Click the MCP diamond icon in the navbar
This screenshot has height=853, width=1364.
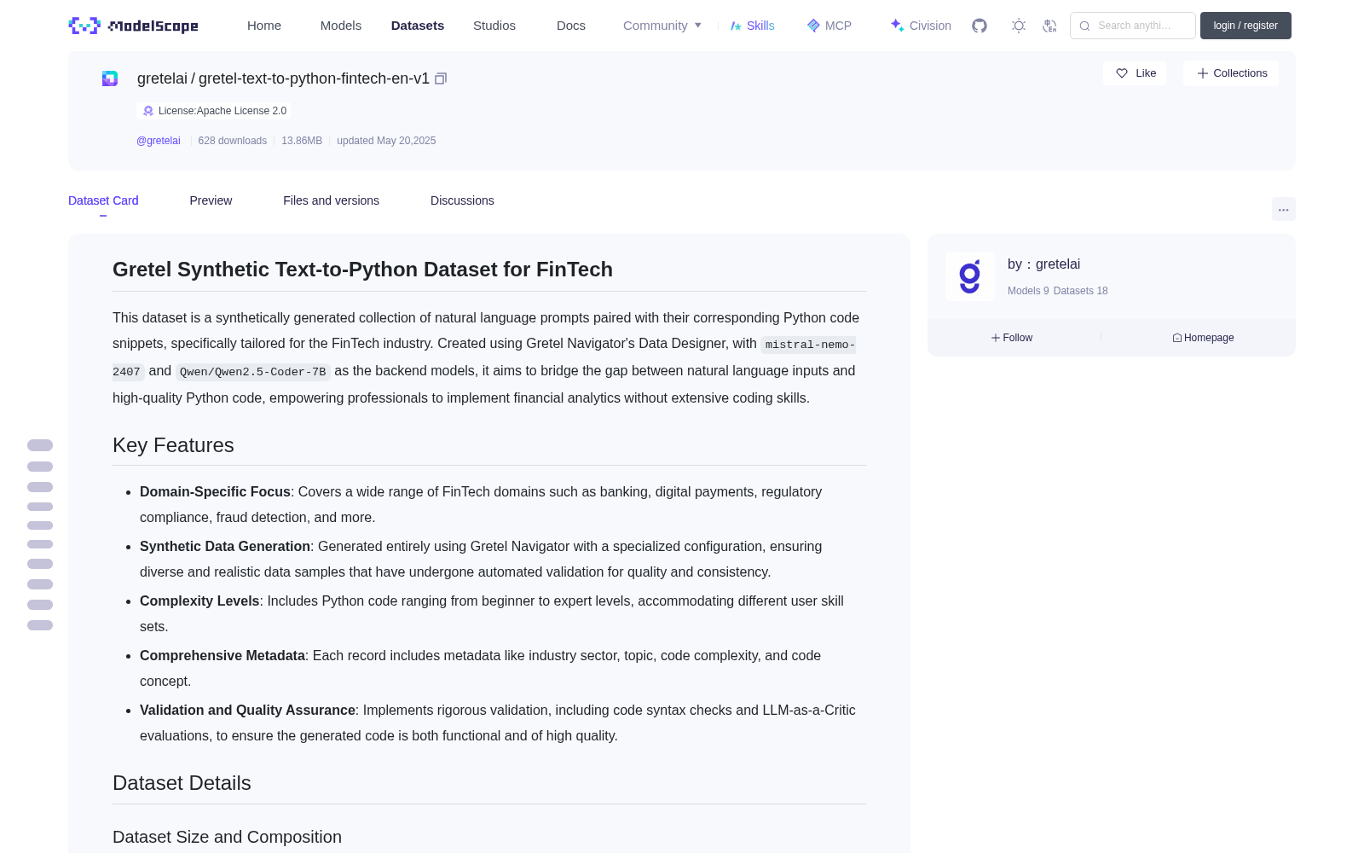(x=813, y=26)
